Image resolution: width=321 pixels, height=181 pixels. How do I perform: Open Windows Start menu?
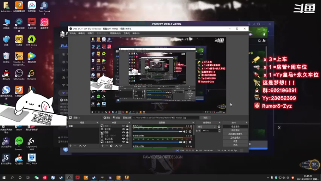tap(4, 177)
